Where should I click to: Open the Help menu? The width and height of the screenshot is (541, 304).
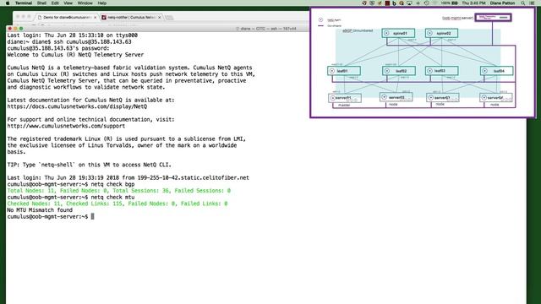[x=102, y=3]
